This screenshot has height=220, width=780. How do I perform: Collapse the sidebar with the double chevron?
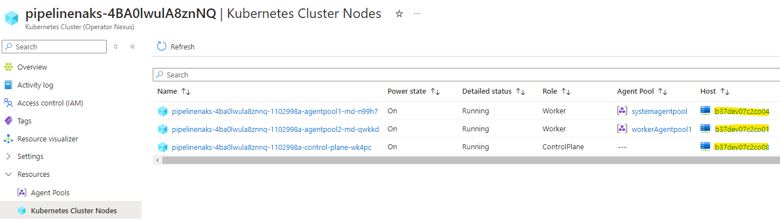(x=133, y=47)
